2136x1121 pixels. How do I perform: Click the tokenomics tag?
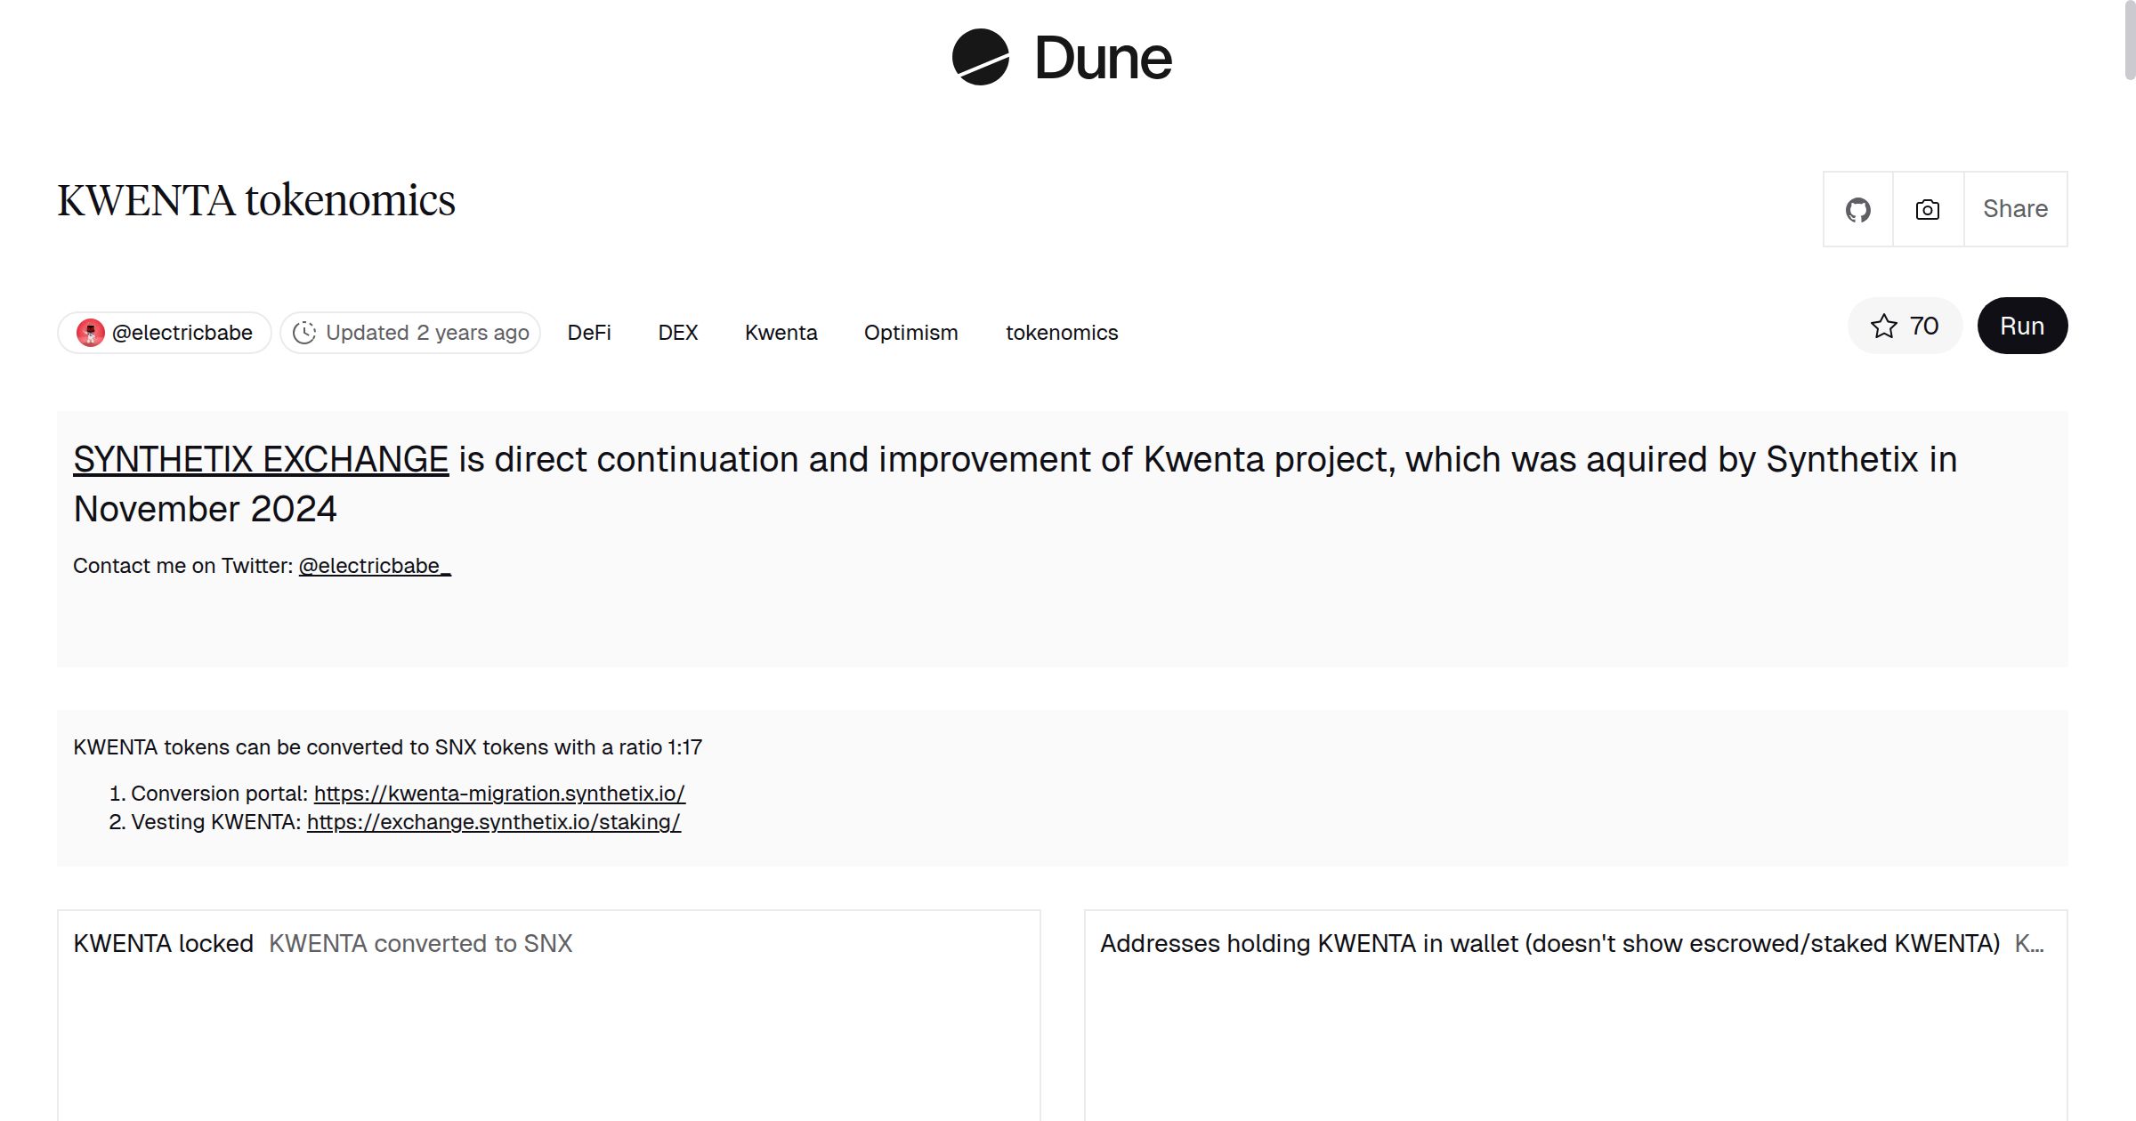pyautogui.click(x=1061, y=332)
